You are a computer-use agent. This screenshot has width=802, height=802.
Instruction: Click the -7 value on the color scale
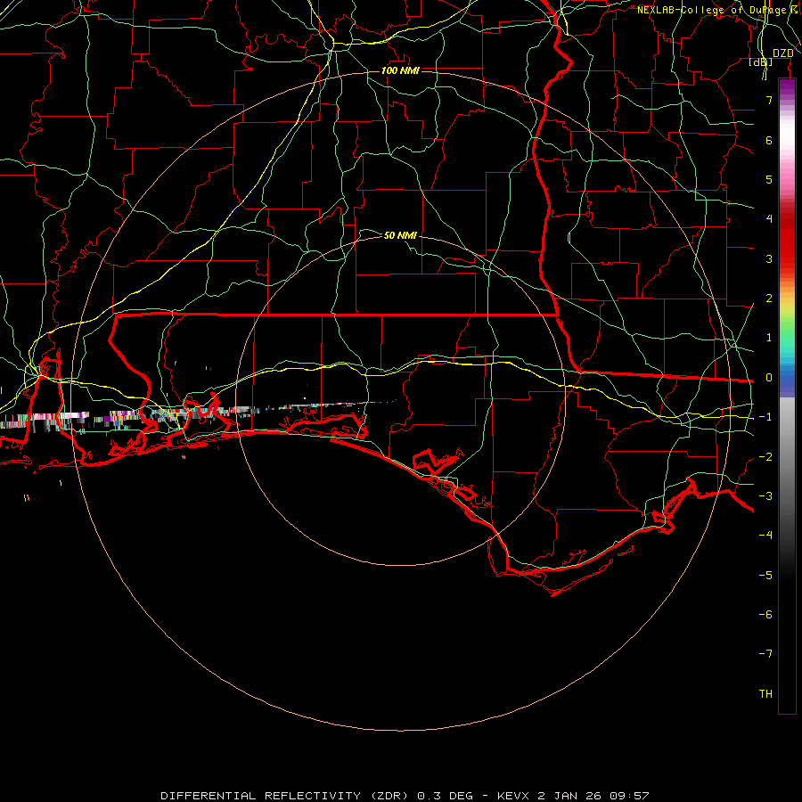tap(765, 654)
